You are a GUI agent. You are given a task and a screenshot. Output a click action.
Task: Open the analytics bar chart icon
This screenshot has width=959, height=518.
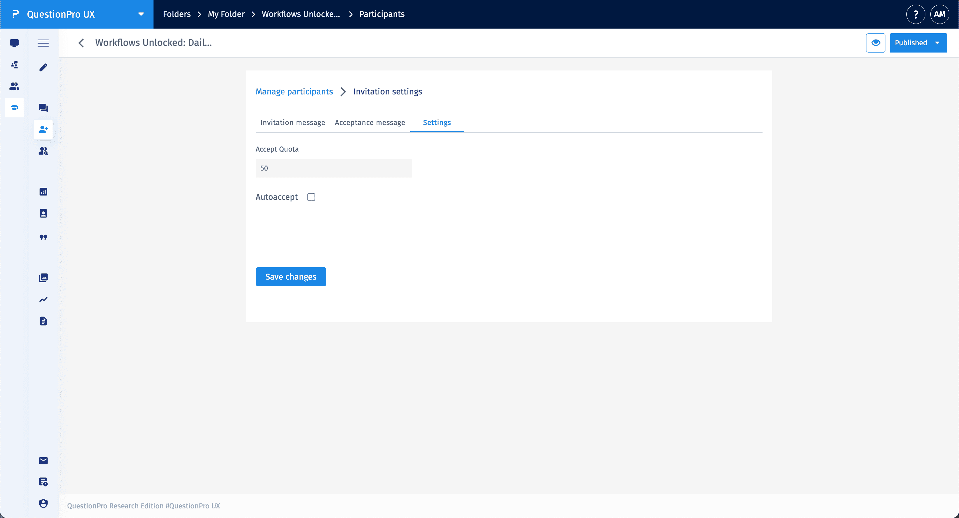click(x=43, y=192)
